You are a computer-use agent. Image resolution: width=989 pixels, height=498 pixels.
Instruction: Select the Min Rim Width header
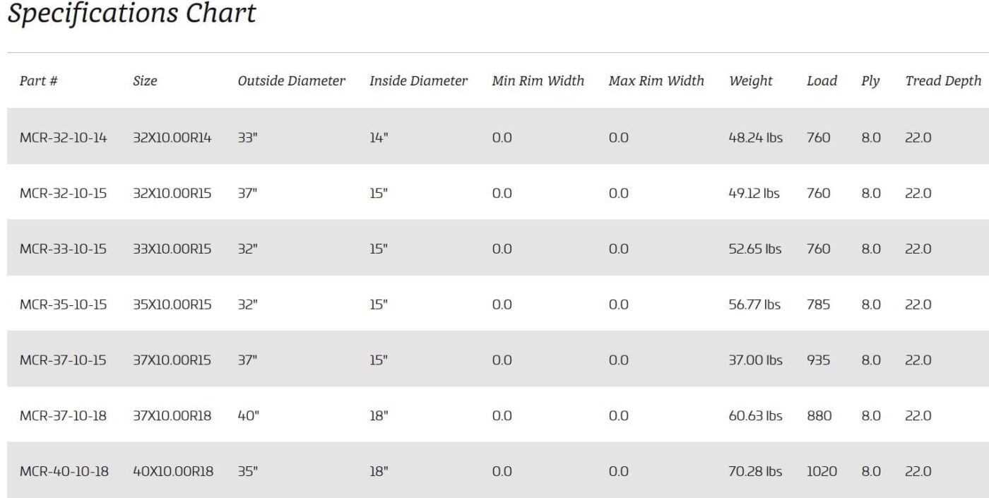[538, 81]
